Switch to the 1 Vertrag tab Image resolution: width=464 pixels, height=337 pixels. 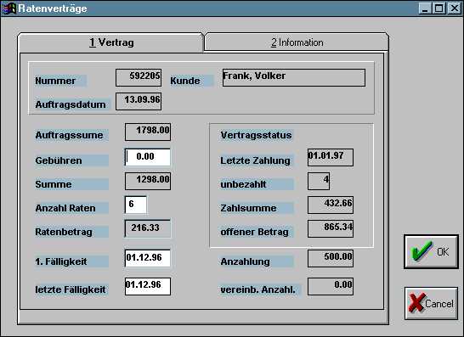[x=111, y=42]
